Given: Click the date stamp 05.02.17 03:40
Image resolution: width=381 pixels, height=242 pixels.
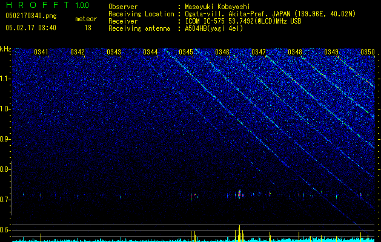Looking at the screenshot, I should tap(31, 28).
